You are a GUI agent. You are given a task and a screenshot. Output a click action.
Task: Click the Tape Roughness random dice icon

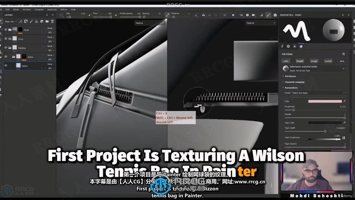344,138
